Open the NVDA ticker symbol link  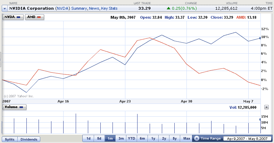63,8
